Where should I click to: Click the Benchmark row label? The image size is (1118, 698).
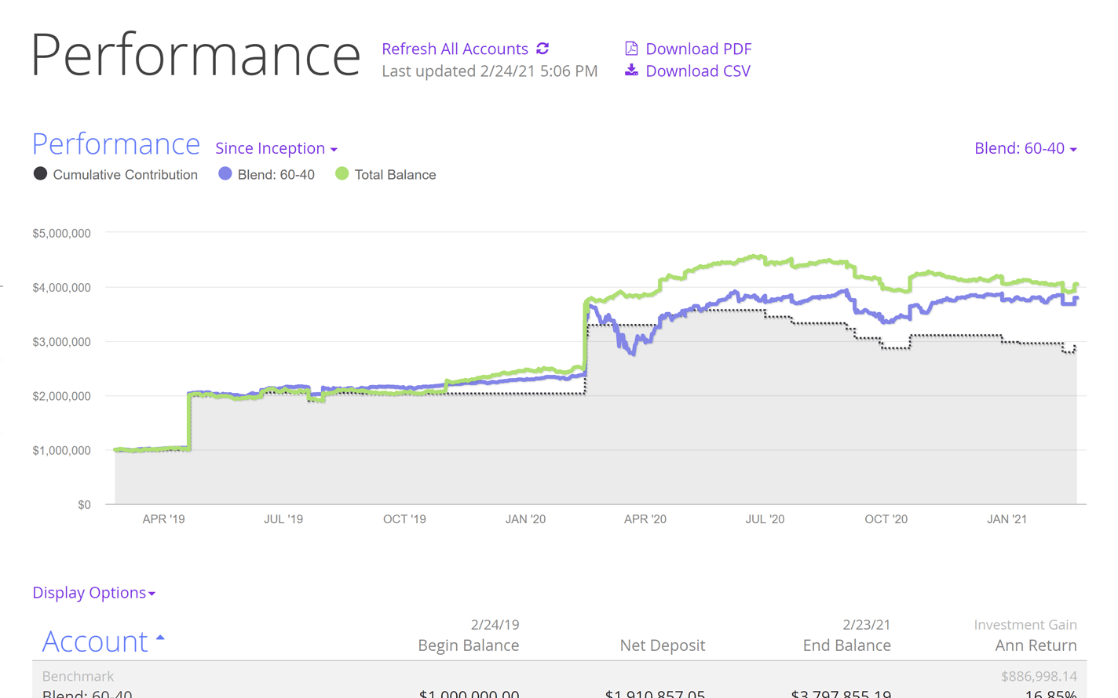tap(78, 676)
